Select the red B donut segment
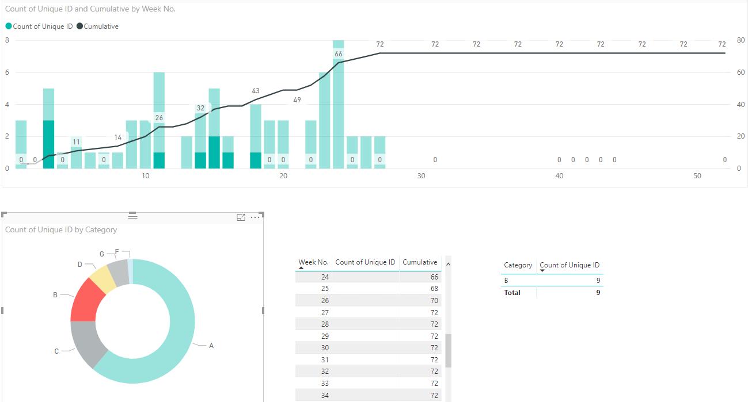 pos(87,301)
